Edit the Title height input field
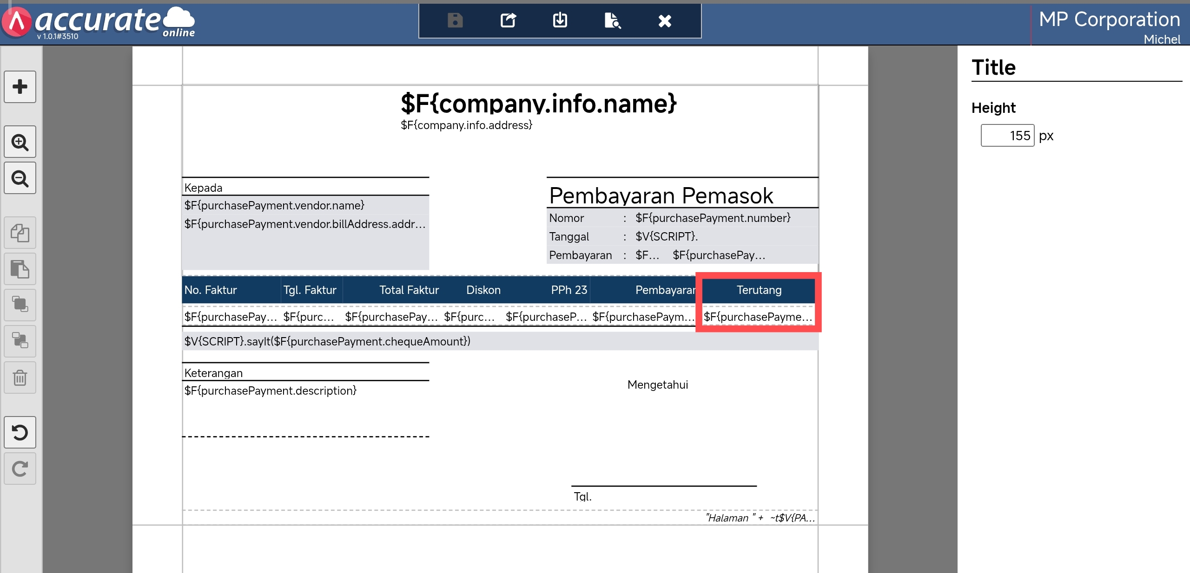The height and width of the screenshot is (573, 1190). 1007,136
